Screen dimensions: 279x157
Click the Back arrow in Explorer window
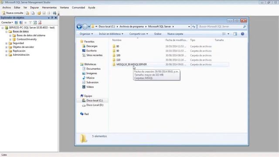(79, 27)
